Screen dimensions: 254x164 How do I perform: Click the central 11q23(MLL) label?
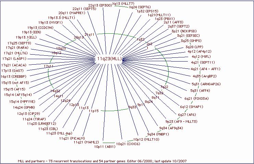click(109, 59)
